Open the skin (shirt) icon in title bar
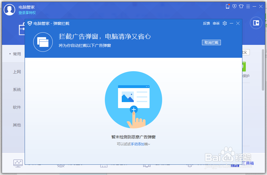Viewport: 267px width, 175px height. (241, 7)
